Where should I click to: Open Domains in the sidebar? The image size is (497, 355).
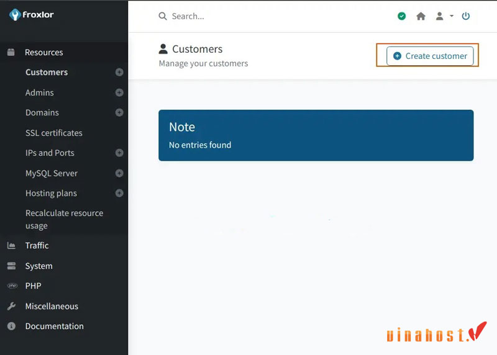(42, 112)
